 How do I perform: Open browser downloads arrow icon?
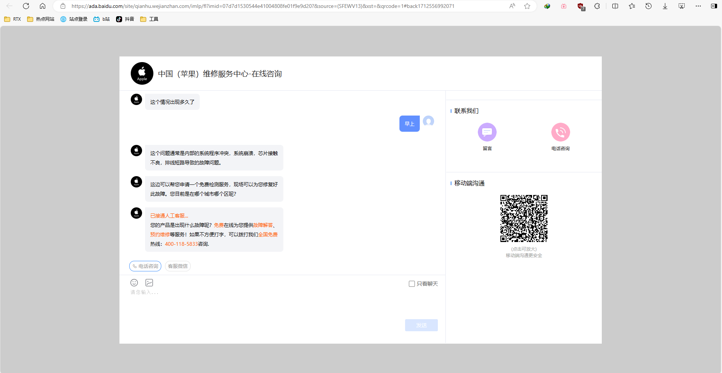click(665, 6)
